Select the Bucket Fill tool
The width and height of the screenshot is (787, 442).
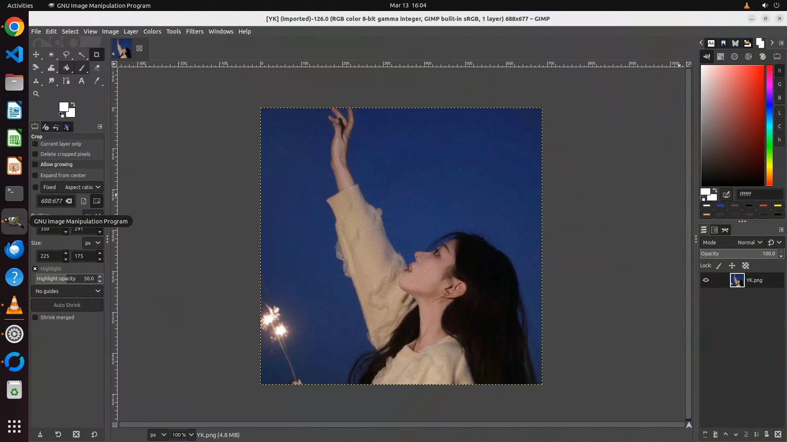click(x=66, y=68)
